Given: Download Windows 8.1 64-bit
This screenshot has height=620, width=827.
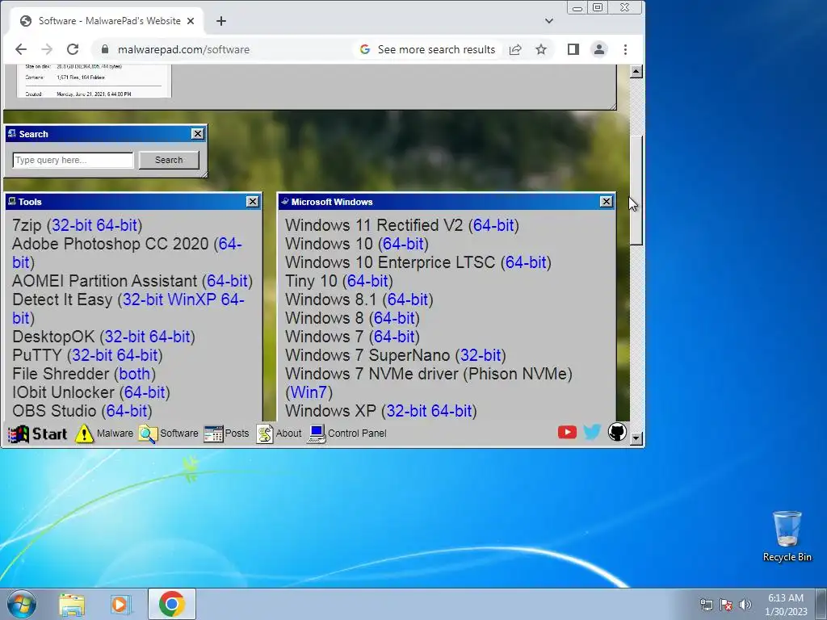Looking at the screenshot, I should pos(408,299).
